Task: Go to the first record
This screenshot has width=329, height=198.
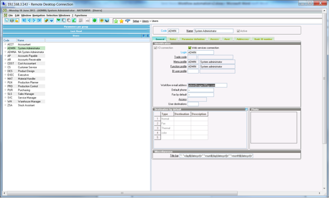Action: pyautogui.click(x=24, y=21)
